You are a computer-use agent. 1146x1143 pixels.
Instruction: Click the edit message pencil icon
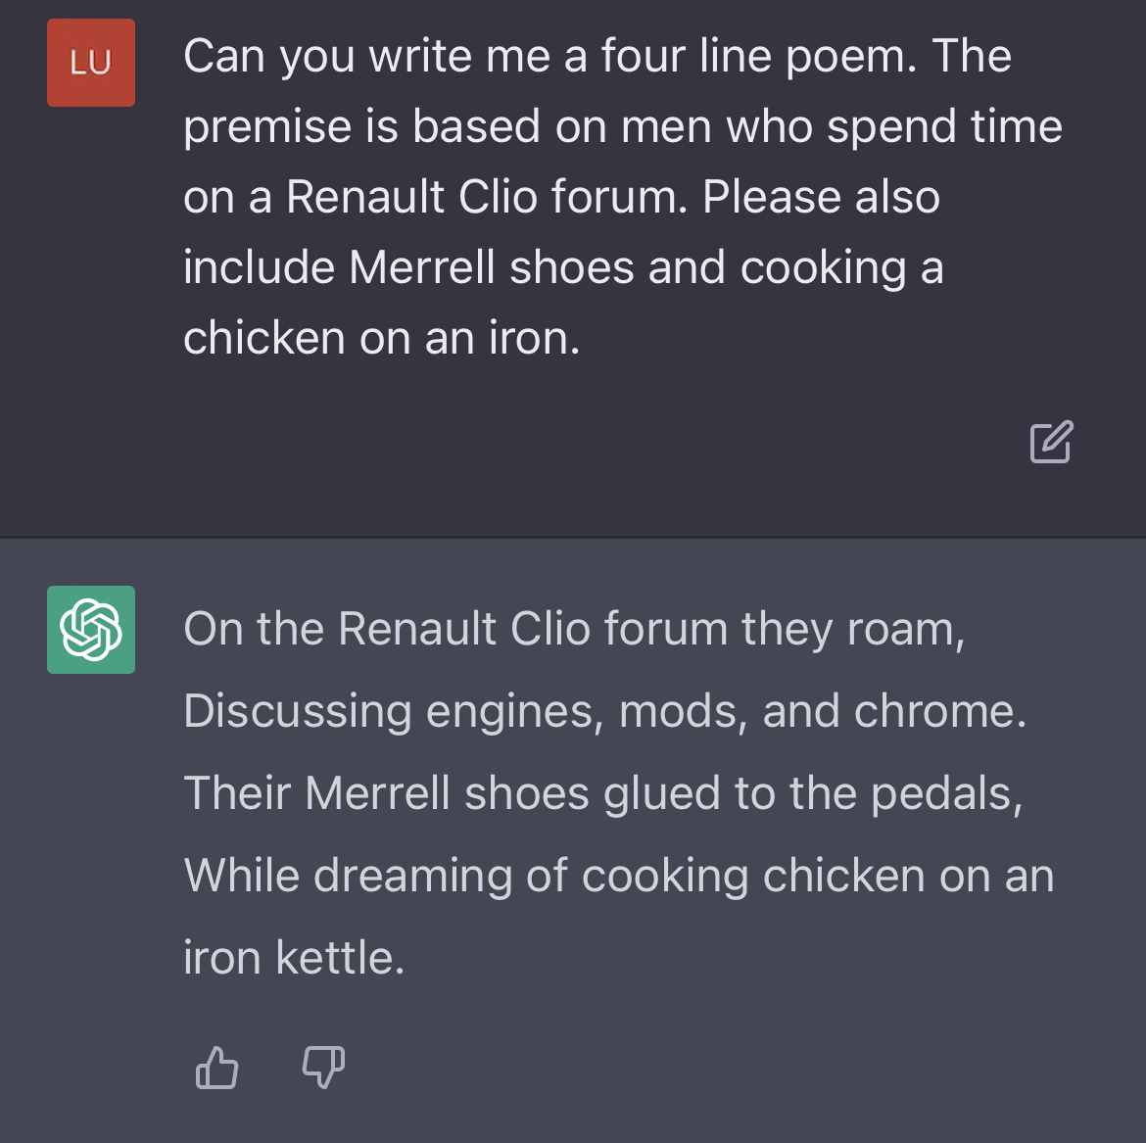[x=1051, y=442]
